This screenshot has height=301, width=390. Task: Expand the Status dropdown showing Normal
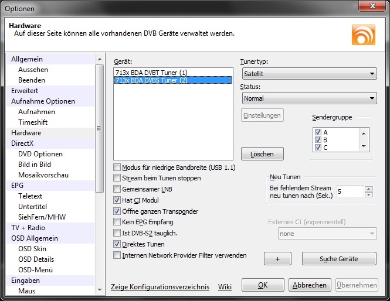[309, 98]
